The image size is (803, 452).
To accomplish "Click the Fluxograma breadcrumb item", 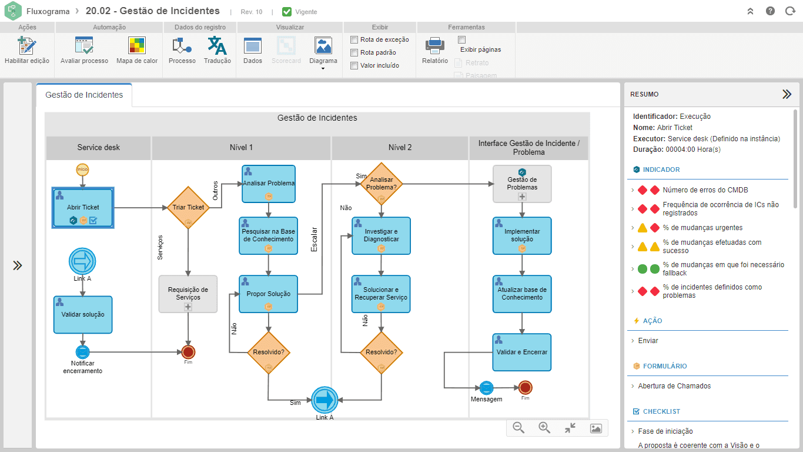I will (48, 11).
